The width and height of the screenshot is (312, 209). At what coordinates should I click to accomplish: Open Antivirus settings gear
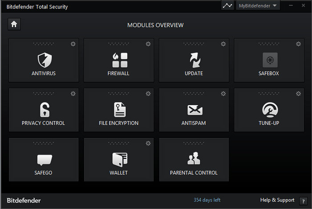point(73,44)
